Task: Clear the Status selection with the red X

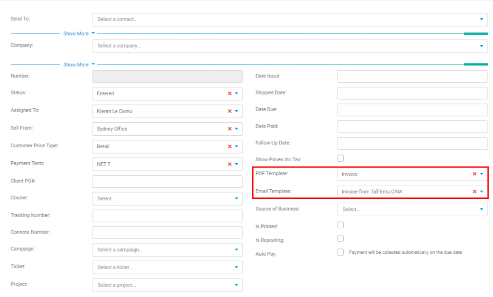Action: point(231,93)
